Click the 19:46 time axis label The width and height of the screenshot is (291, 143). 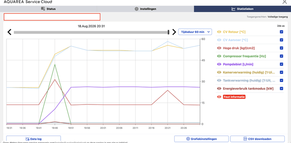[x=55, y=128]
